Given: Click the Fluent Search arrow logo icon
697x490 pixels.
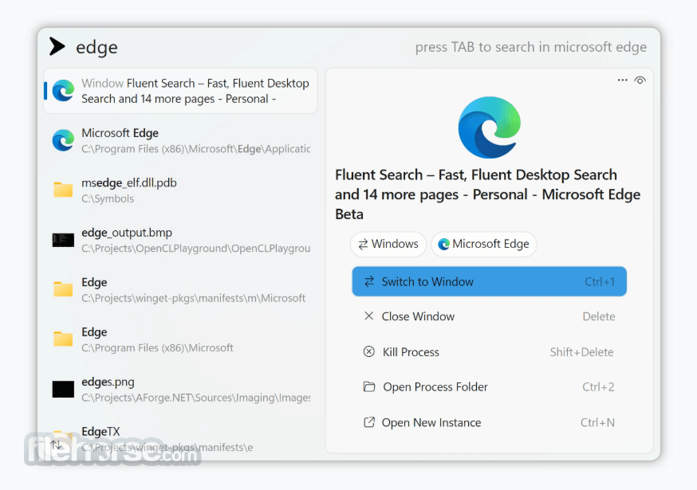Looking at the screenshot, I should (57, 46).
